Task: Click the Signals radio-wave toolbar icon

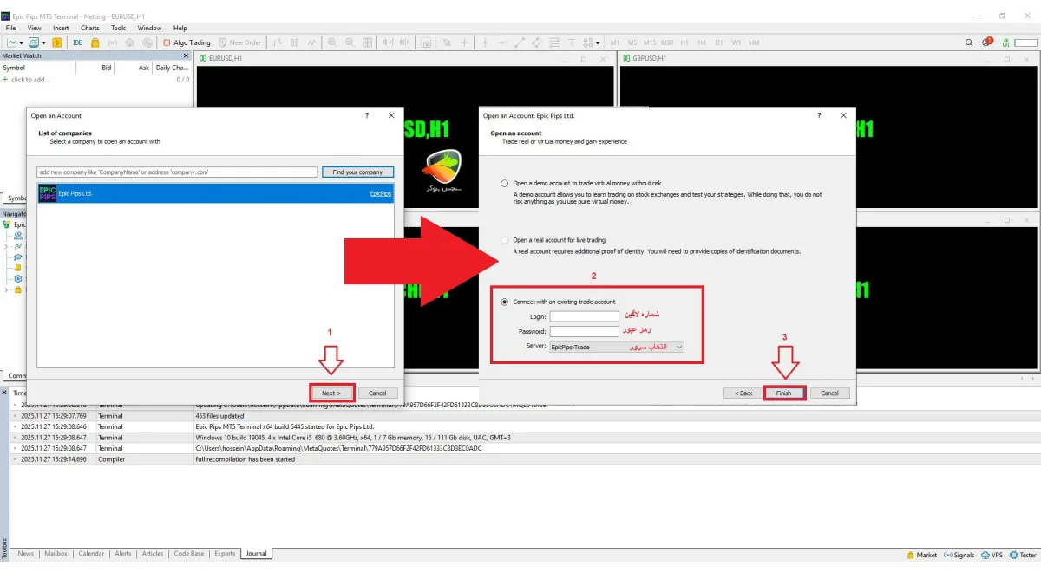Action: 113,42
